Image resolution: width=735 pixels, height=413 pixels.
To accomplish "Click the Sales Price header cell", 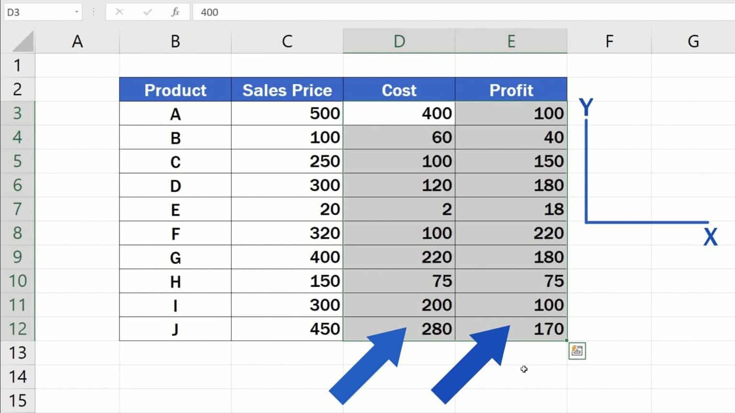I will [x=287, y=89].
